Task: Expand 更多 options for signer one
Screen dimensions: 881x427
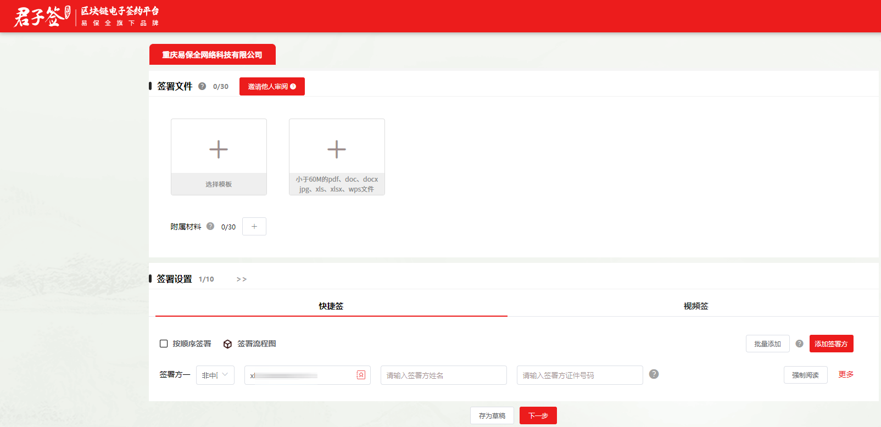Action: pyautogui.click(x=846, y=374)
